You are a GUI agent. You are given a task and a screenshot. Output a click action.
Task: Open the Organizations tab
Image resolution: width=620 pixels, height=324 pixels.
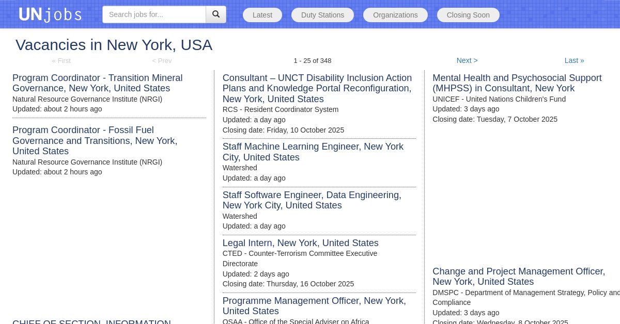tap(395, 15)
